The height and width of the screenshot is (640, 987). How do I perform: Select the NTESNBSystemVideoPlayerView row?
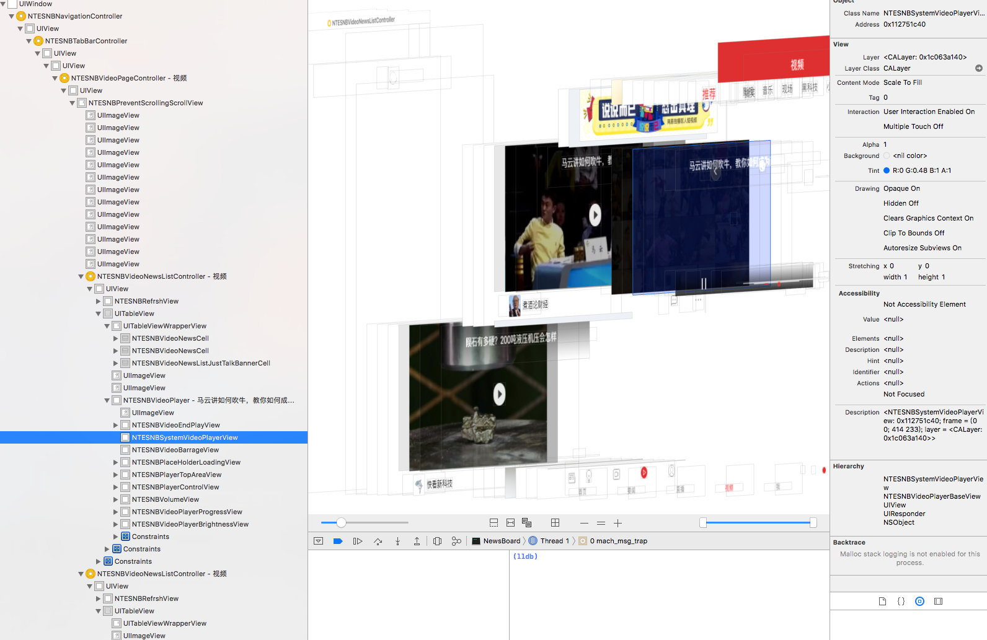154,437
